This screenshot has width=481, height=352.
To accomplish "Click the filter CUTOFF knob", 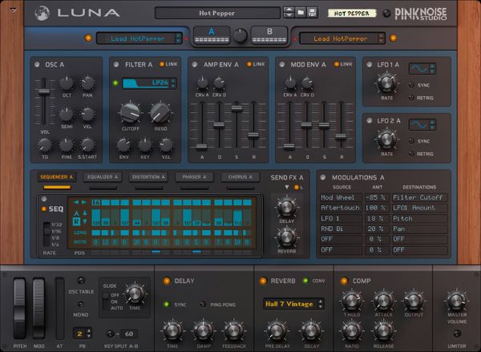I will coord(130,112).
